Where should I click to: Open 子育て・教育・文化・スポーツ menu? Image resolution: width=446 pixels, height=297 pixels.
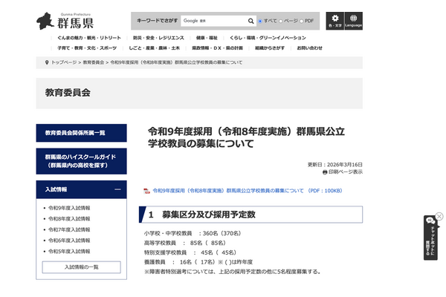pos(87,48)
